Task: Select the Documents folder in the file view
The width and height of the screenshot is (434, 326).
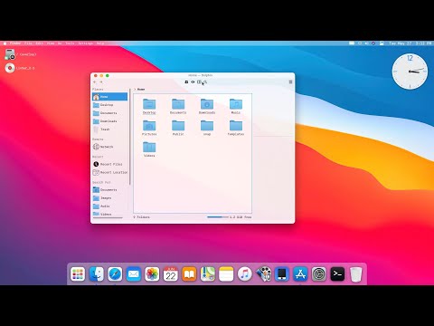Action: pyautogui.click(x=178, y=106)
